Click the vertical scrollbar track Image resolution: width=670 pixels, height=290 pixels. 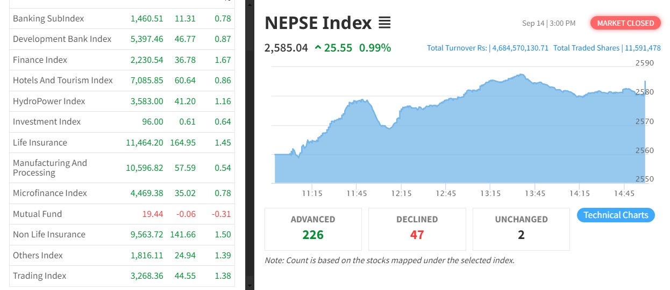pyautogui.click(x=250, y=161)
